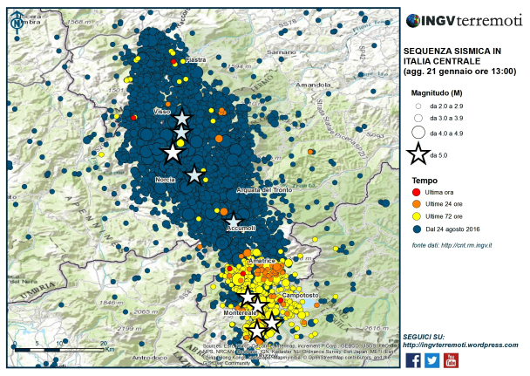Click the 2.0 a 2.9 legend circle
Viewport: 530px width, 376px height.
pyautogui.click(x=418, y=106)
